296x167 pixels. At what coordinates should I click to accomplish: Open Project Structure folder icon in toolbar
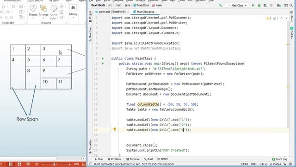[x=279, y=6]
